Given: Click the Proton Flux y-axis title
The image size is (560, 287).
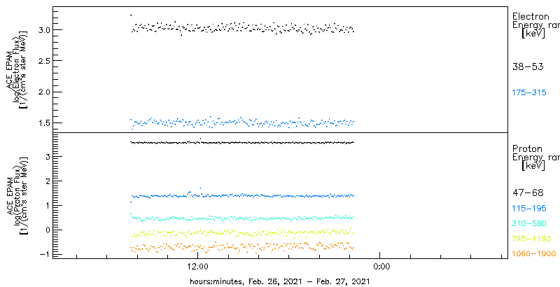Looking at the screenshot, I should tap(16, 195).
